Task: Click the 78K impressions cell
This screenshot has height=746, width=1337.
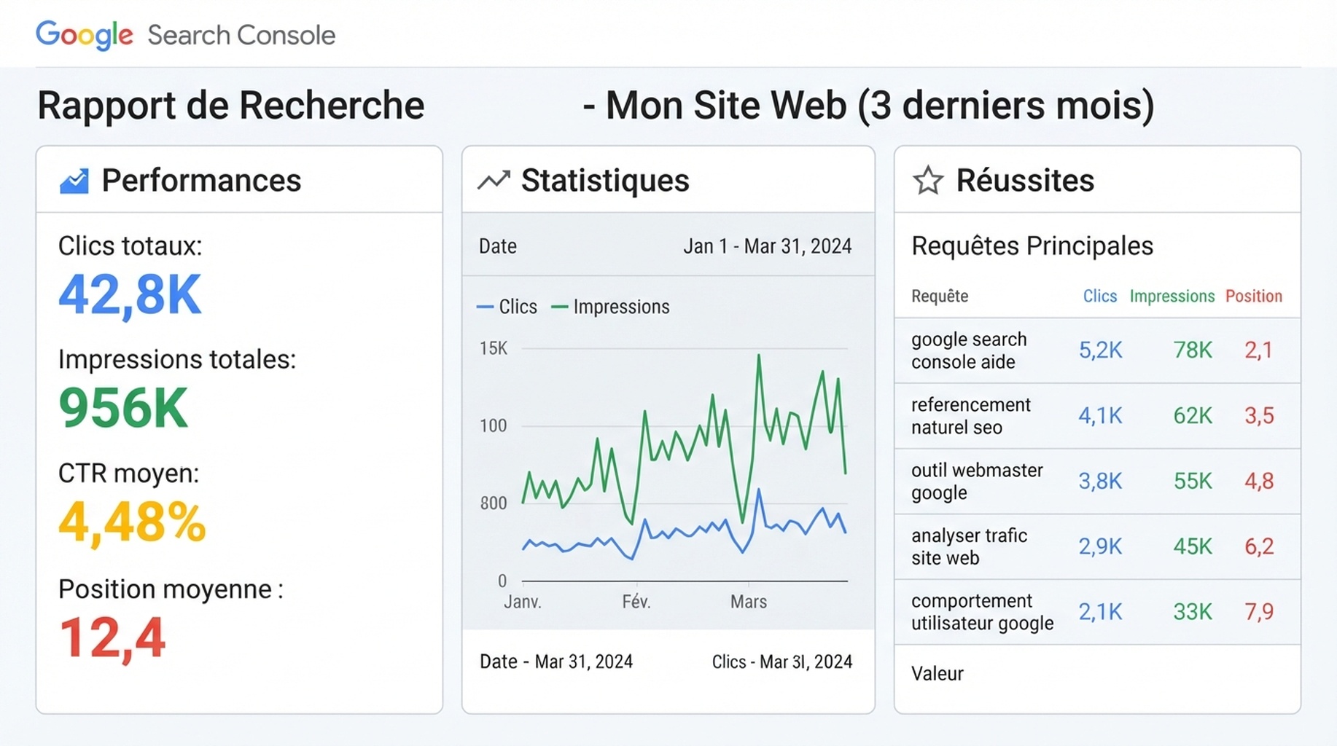Action: point(1193,350)
